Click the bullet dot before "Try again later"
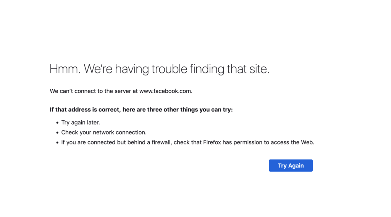The height and width of the screenshot is (217, 391). [57, 123]
